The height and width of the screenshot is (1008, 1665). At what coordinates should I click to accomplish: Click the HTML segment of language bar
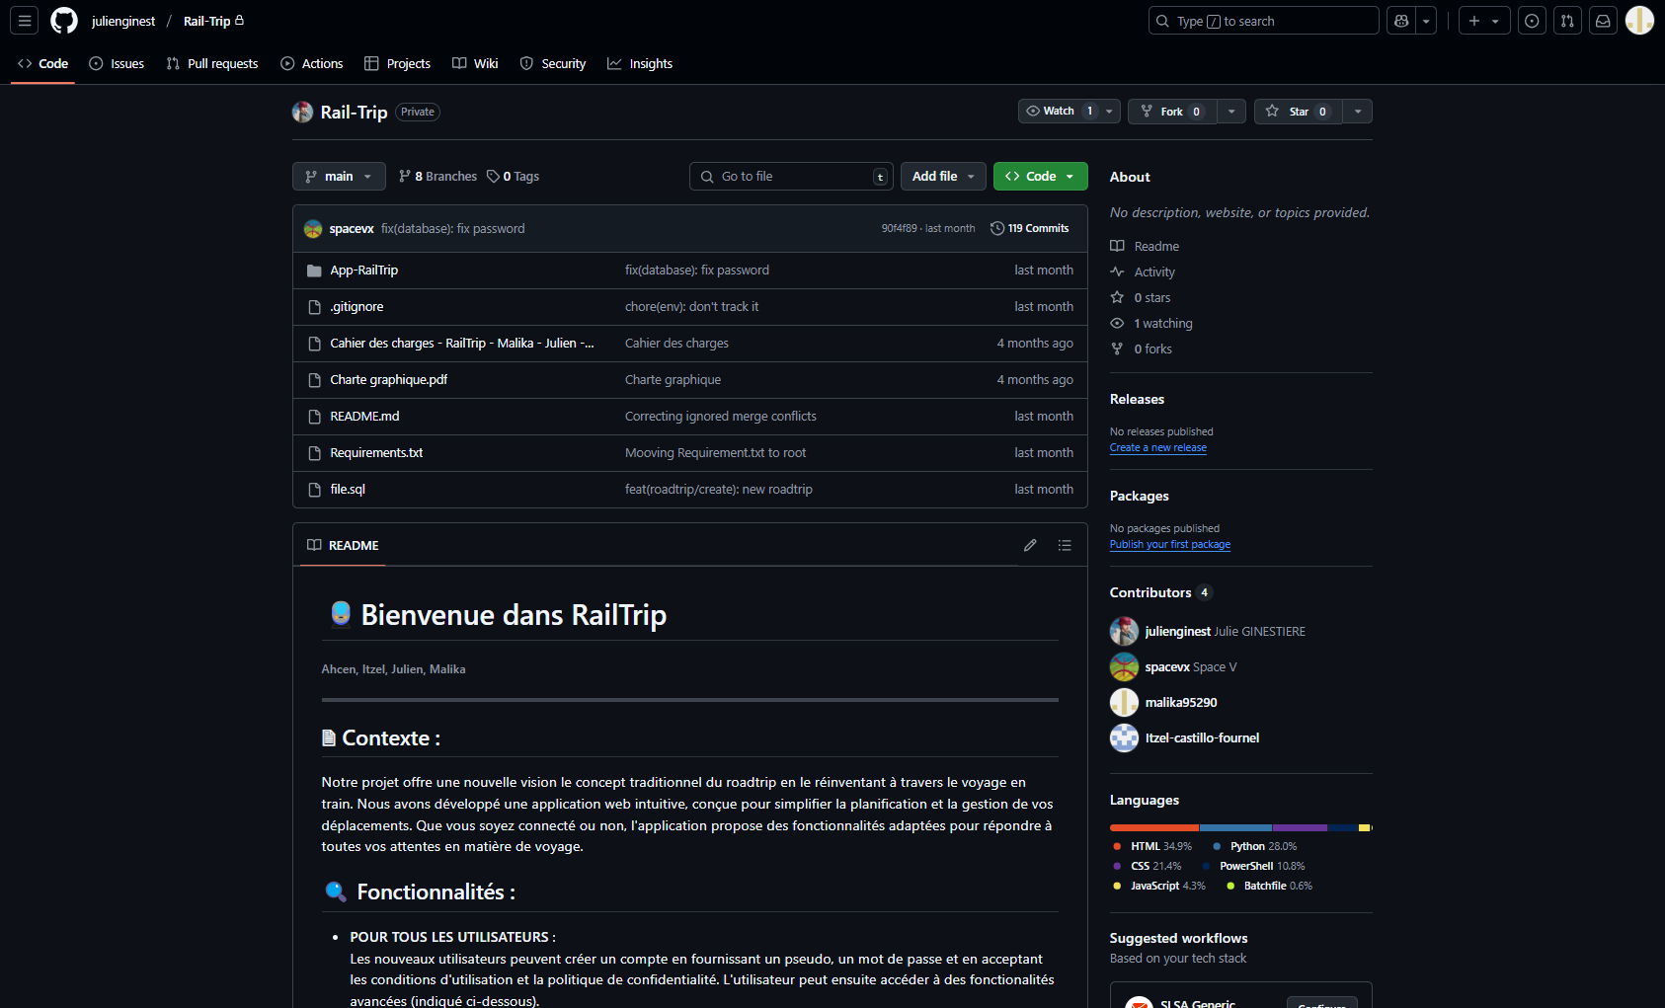click(x=1153, y=827)
